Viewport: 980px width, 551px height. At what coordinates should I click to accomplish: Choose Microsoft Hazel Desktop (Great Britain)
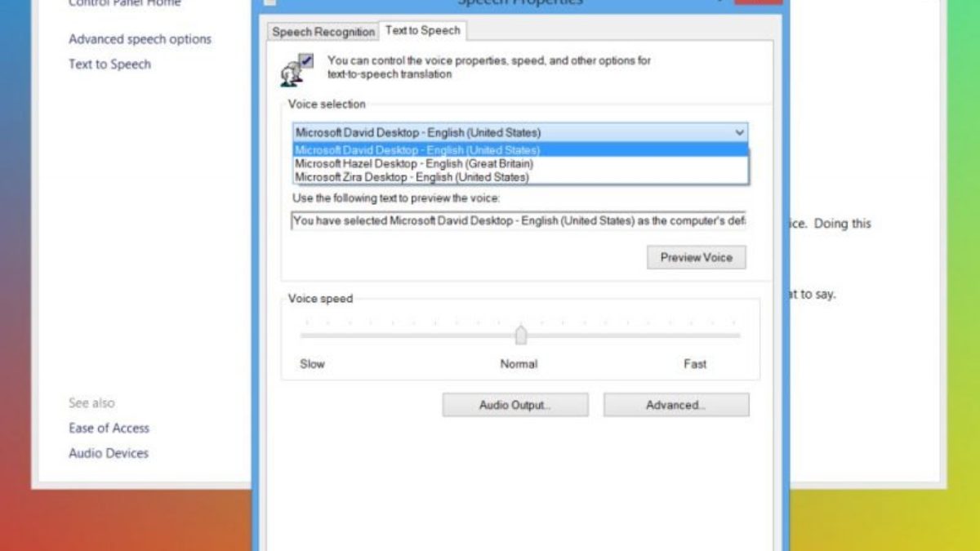click(x=520, y=163)
